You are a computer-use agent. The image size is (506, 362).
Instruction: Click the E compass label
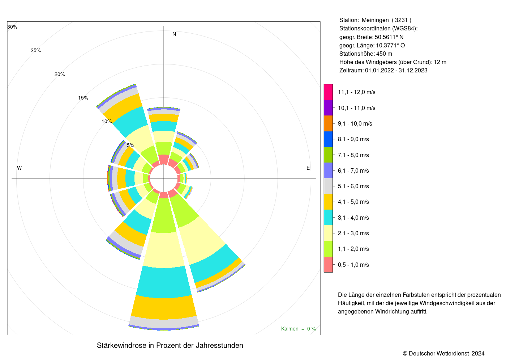[308, 168]
